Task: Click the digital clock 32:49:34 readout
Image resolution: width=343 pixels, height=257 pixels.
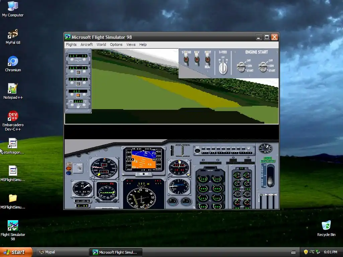Action: click(82, 201)
